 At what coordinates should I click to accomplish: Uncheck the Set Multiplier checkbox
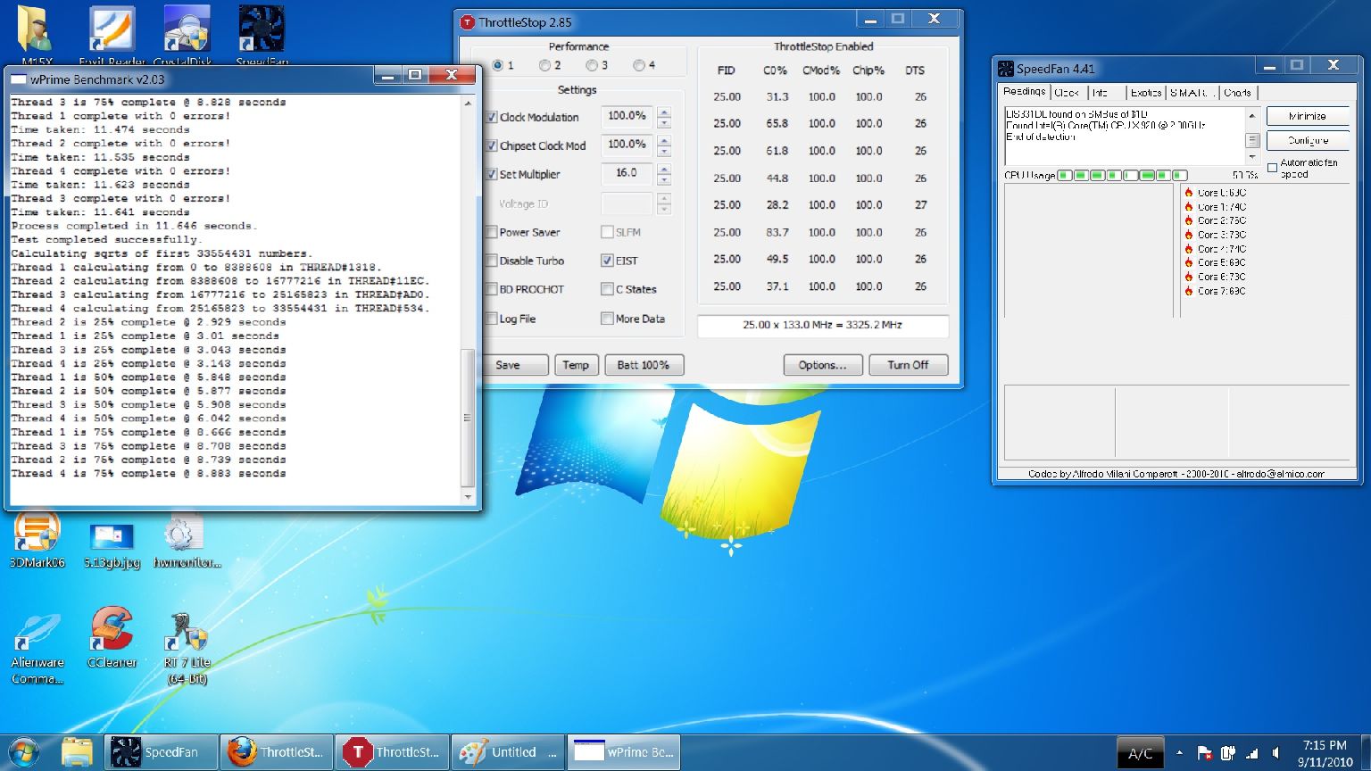click(491, 174)
